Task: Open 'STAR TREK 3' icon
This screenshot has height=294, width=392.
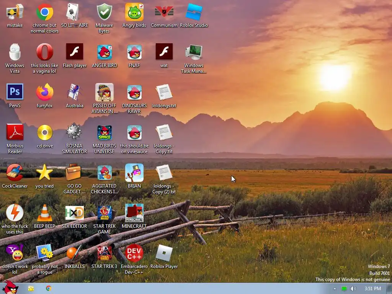Action: pyautogui.click(x=104, y=253)
